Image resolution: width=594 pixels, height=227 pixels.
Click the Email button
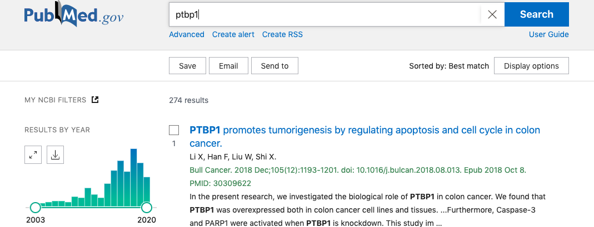click(x=228, y=66)
